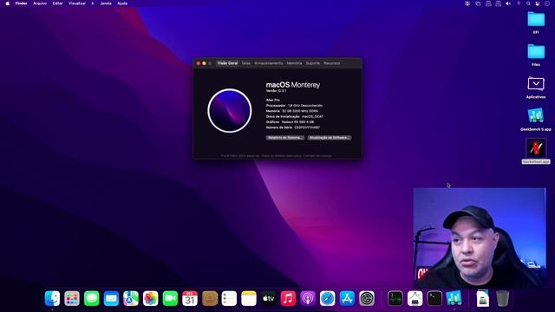The image size is (555, 312).
Task: Open Music app in the Dock
Action: [288, 298]
